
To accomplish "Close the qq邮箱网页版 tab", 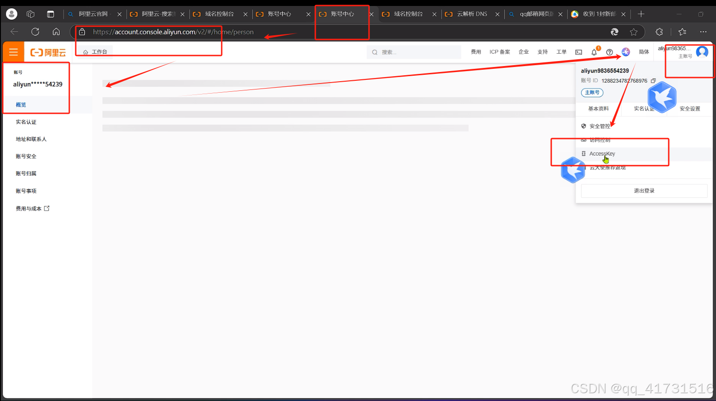I will point(560,14).
